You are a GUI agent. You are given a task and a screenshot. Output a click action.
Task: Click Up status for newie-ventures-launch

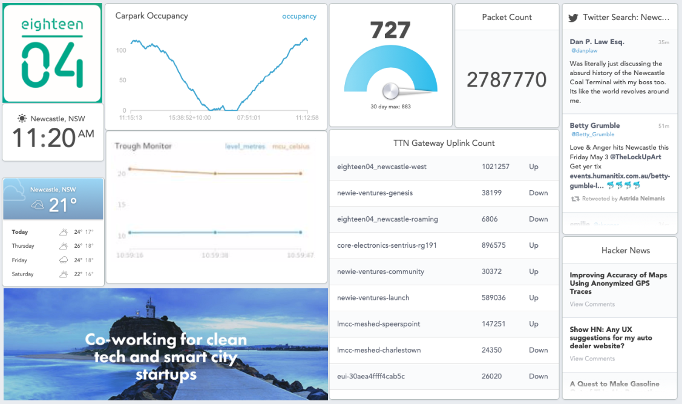tap(534, 298)
